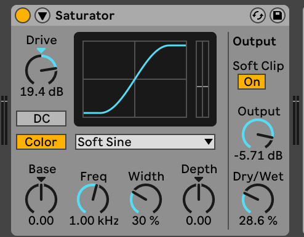
Task: Click the Freq knob
Action: point(93,199)
